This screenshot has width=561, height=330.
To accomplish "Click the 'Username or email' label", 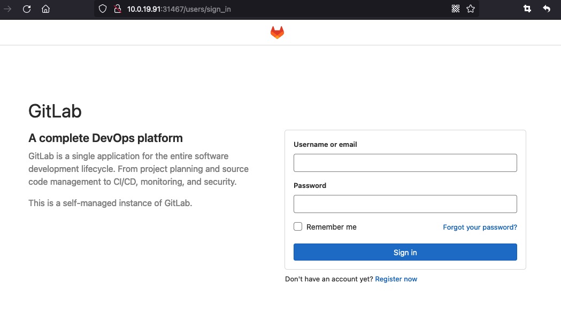I will [325, 144].
